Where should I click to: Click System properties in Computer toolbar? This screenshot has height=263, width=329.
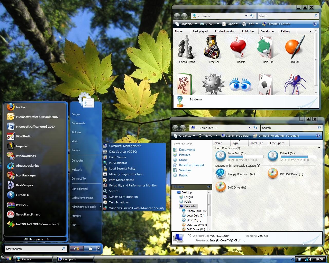pos(235,136)
